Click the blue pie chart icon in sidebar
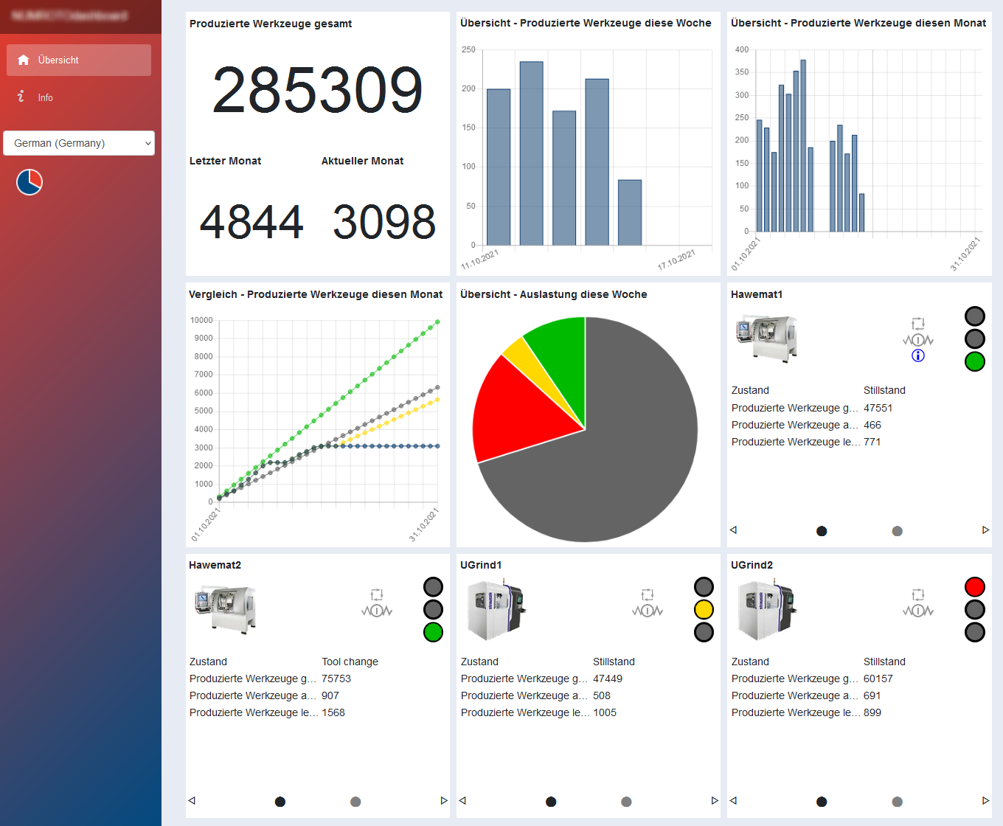 pos(29,181)
